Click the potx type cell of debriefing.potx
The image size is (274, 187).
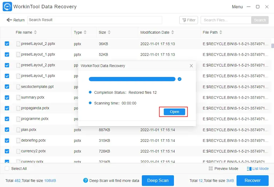pyautogui.click(x=77, y=141)
